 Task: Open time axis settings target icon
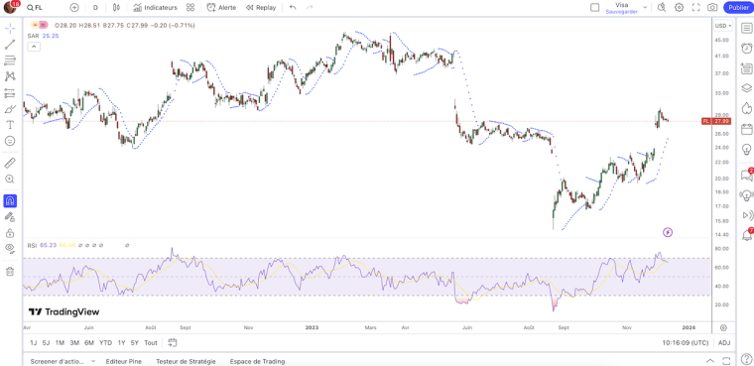click(723, 327)
